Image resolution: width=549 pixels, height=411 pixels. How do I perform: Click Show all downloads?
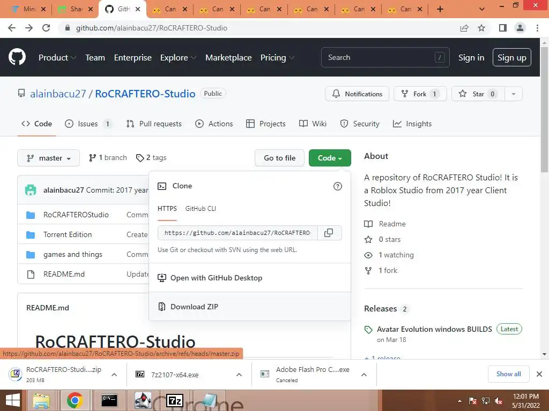click(508, 374)
